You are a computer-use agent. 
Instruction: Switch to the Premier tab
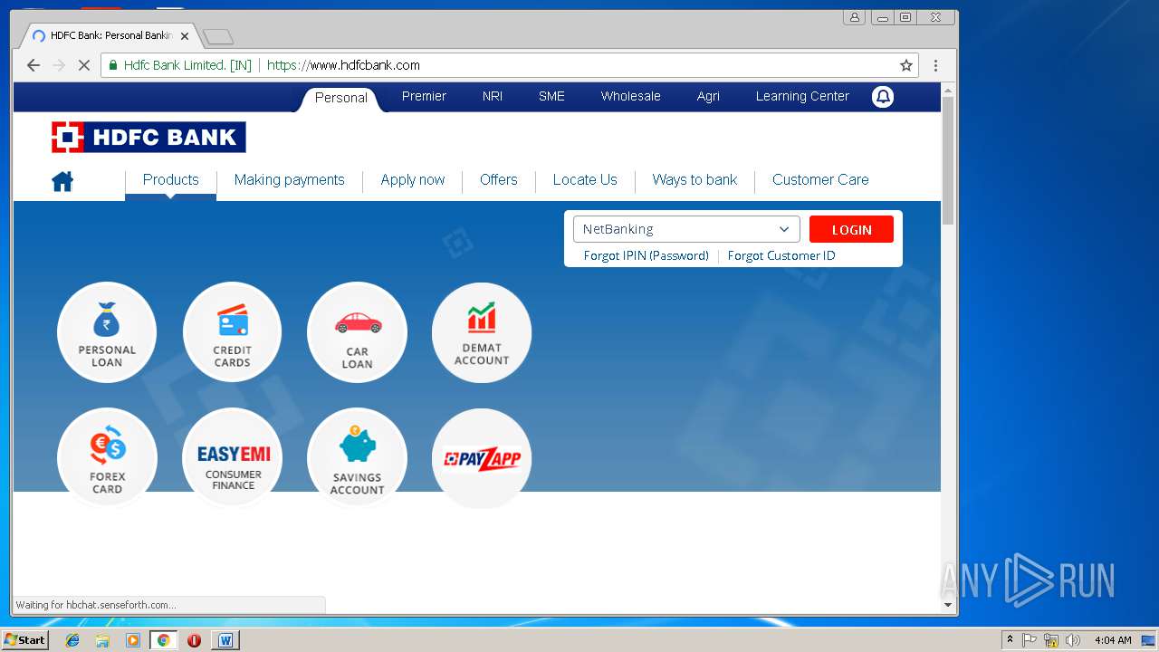(424, 96)
